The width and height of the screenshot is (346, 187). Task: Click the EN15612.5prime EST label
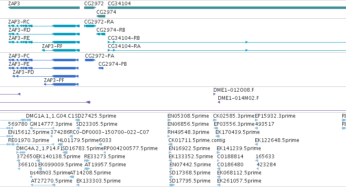point(29,132)
